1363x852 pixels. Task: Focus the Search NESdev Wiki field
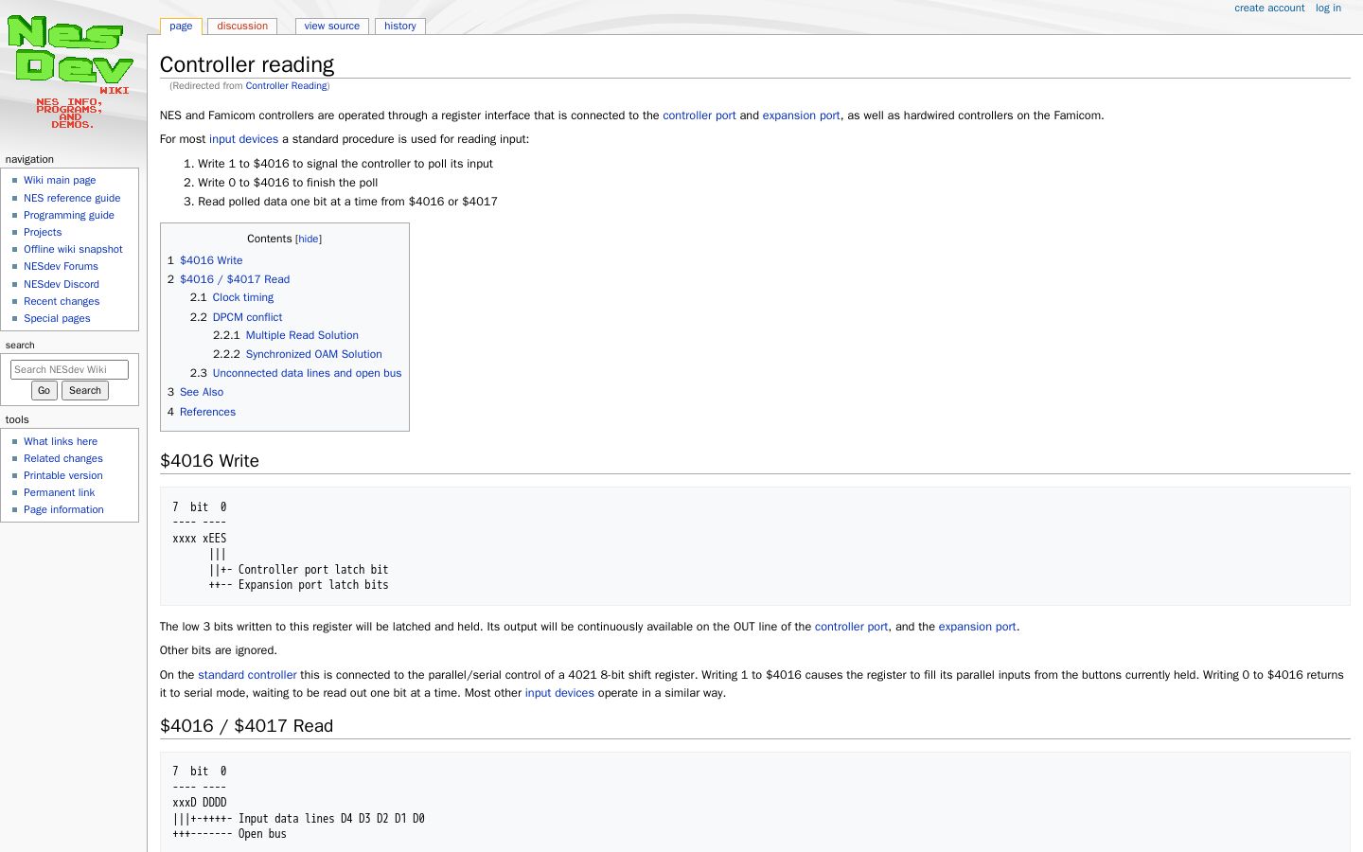pos(69,369)
